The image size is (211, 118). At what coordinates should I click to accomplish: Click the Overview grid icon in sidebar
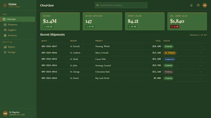click(x=4, y=19)
